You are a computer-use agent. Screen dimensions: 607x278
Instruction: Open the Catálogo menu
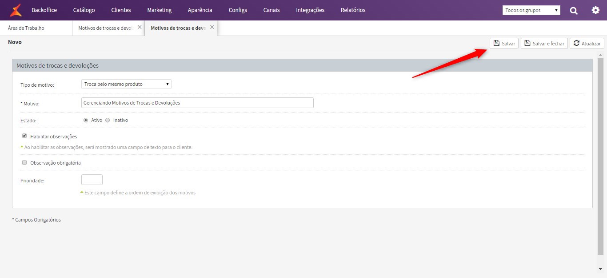tap(84, 10)
